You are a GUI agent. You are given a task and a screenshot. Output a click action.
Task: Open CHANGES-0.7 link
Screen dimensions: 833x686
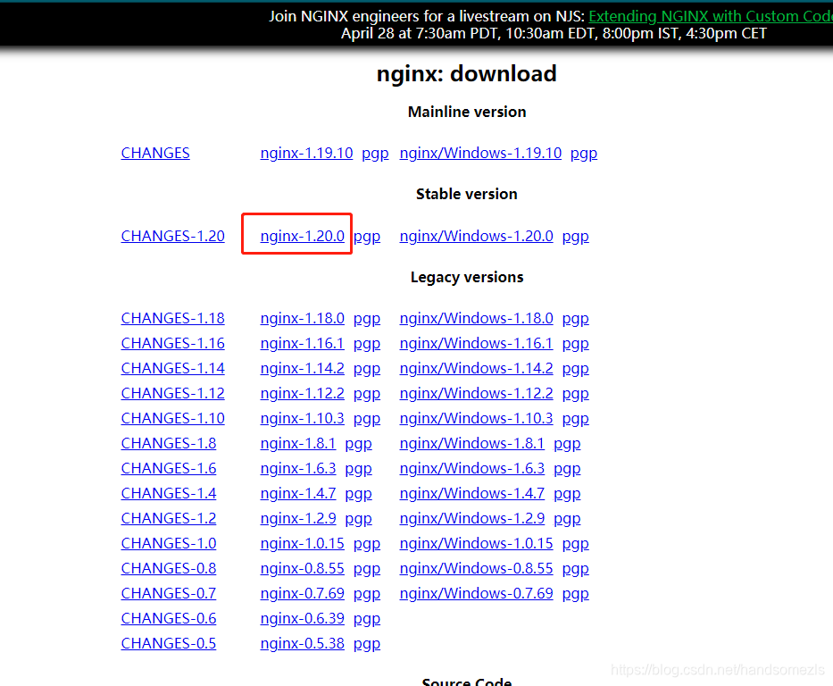(x=169, y=593)
